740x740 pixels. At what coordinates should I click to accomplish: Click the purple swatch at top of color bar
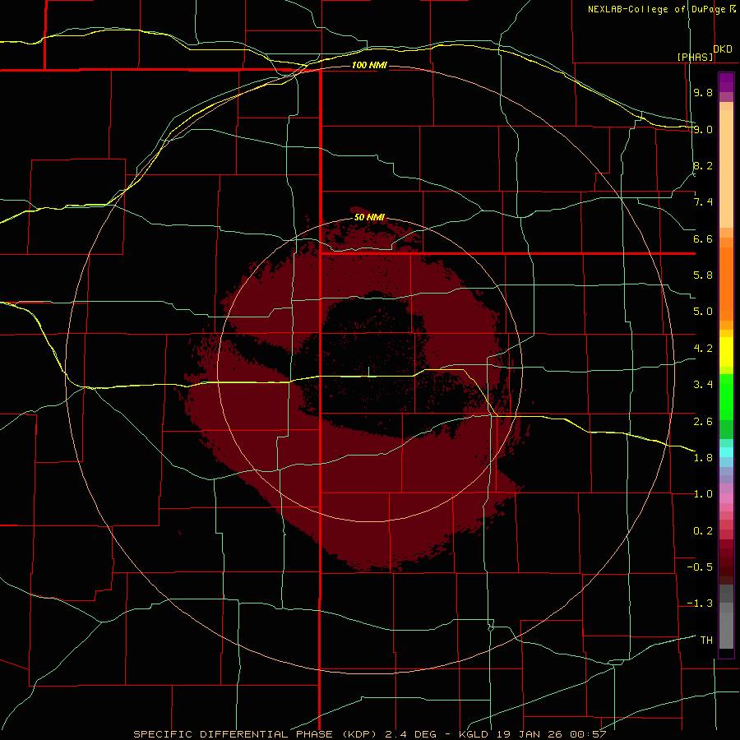(x=726, y=82)
